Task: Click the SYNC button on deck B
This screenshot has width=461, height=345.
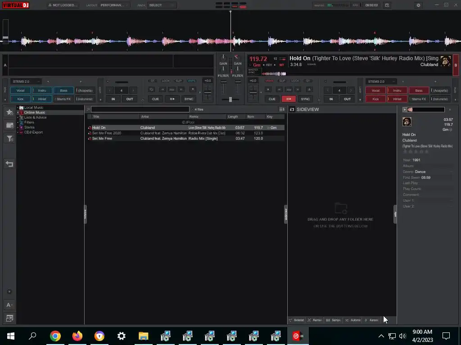Action: [306, 99]
